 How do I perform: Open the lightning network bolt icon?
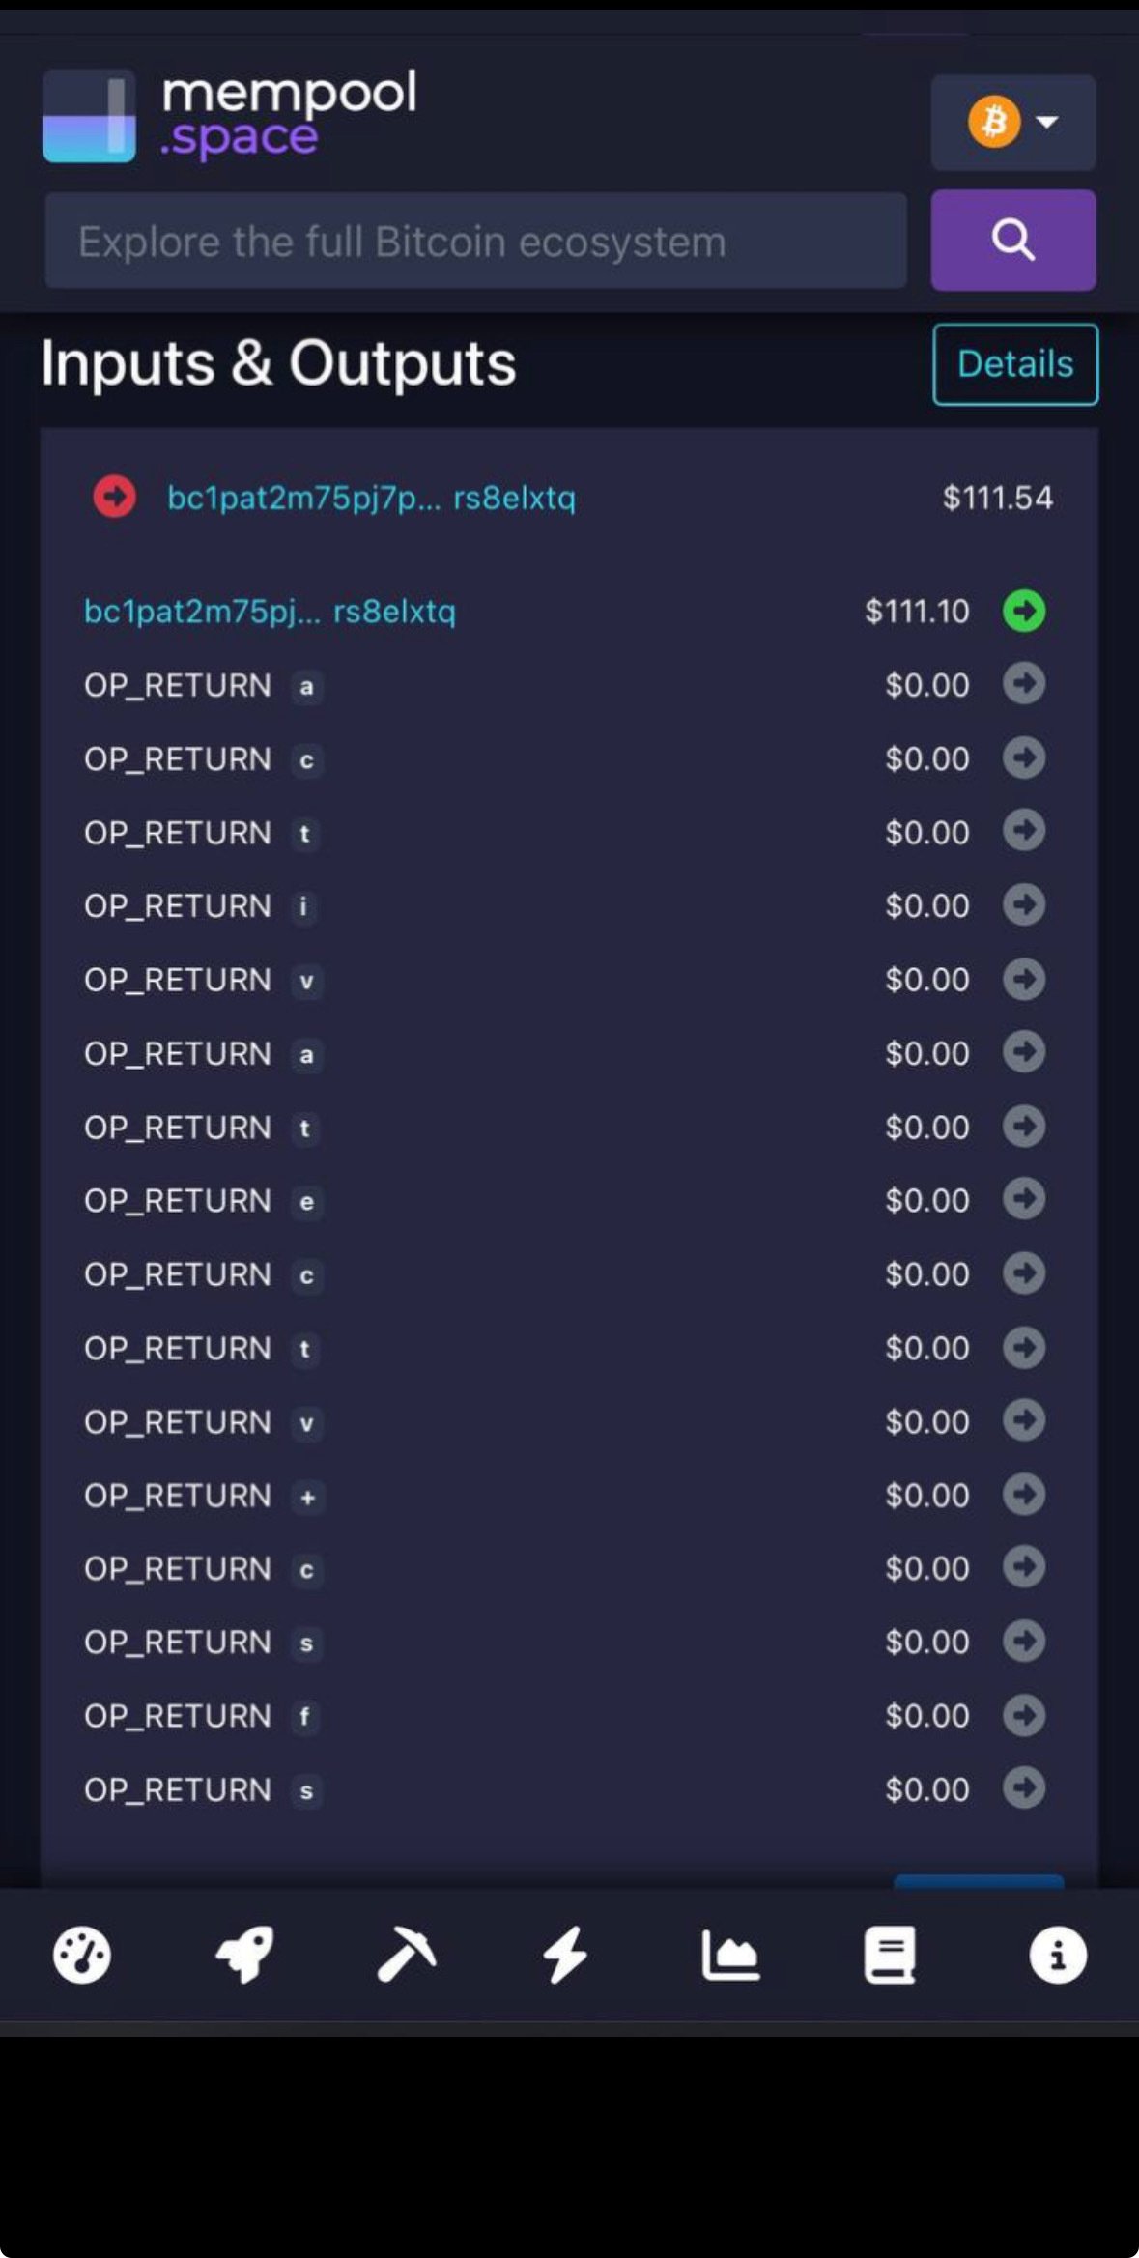coord(565,1956)
